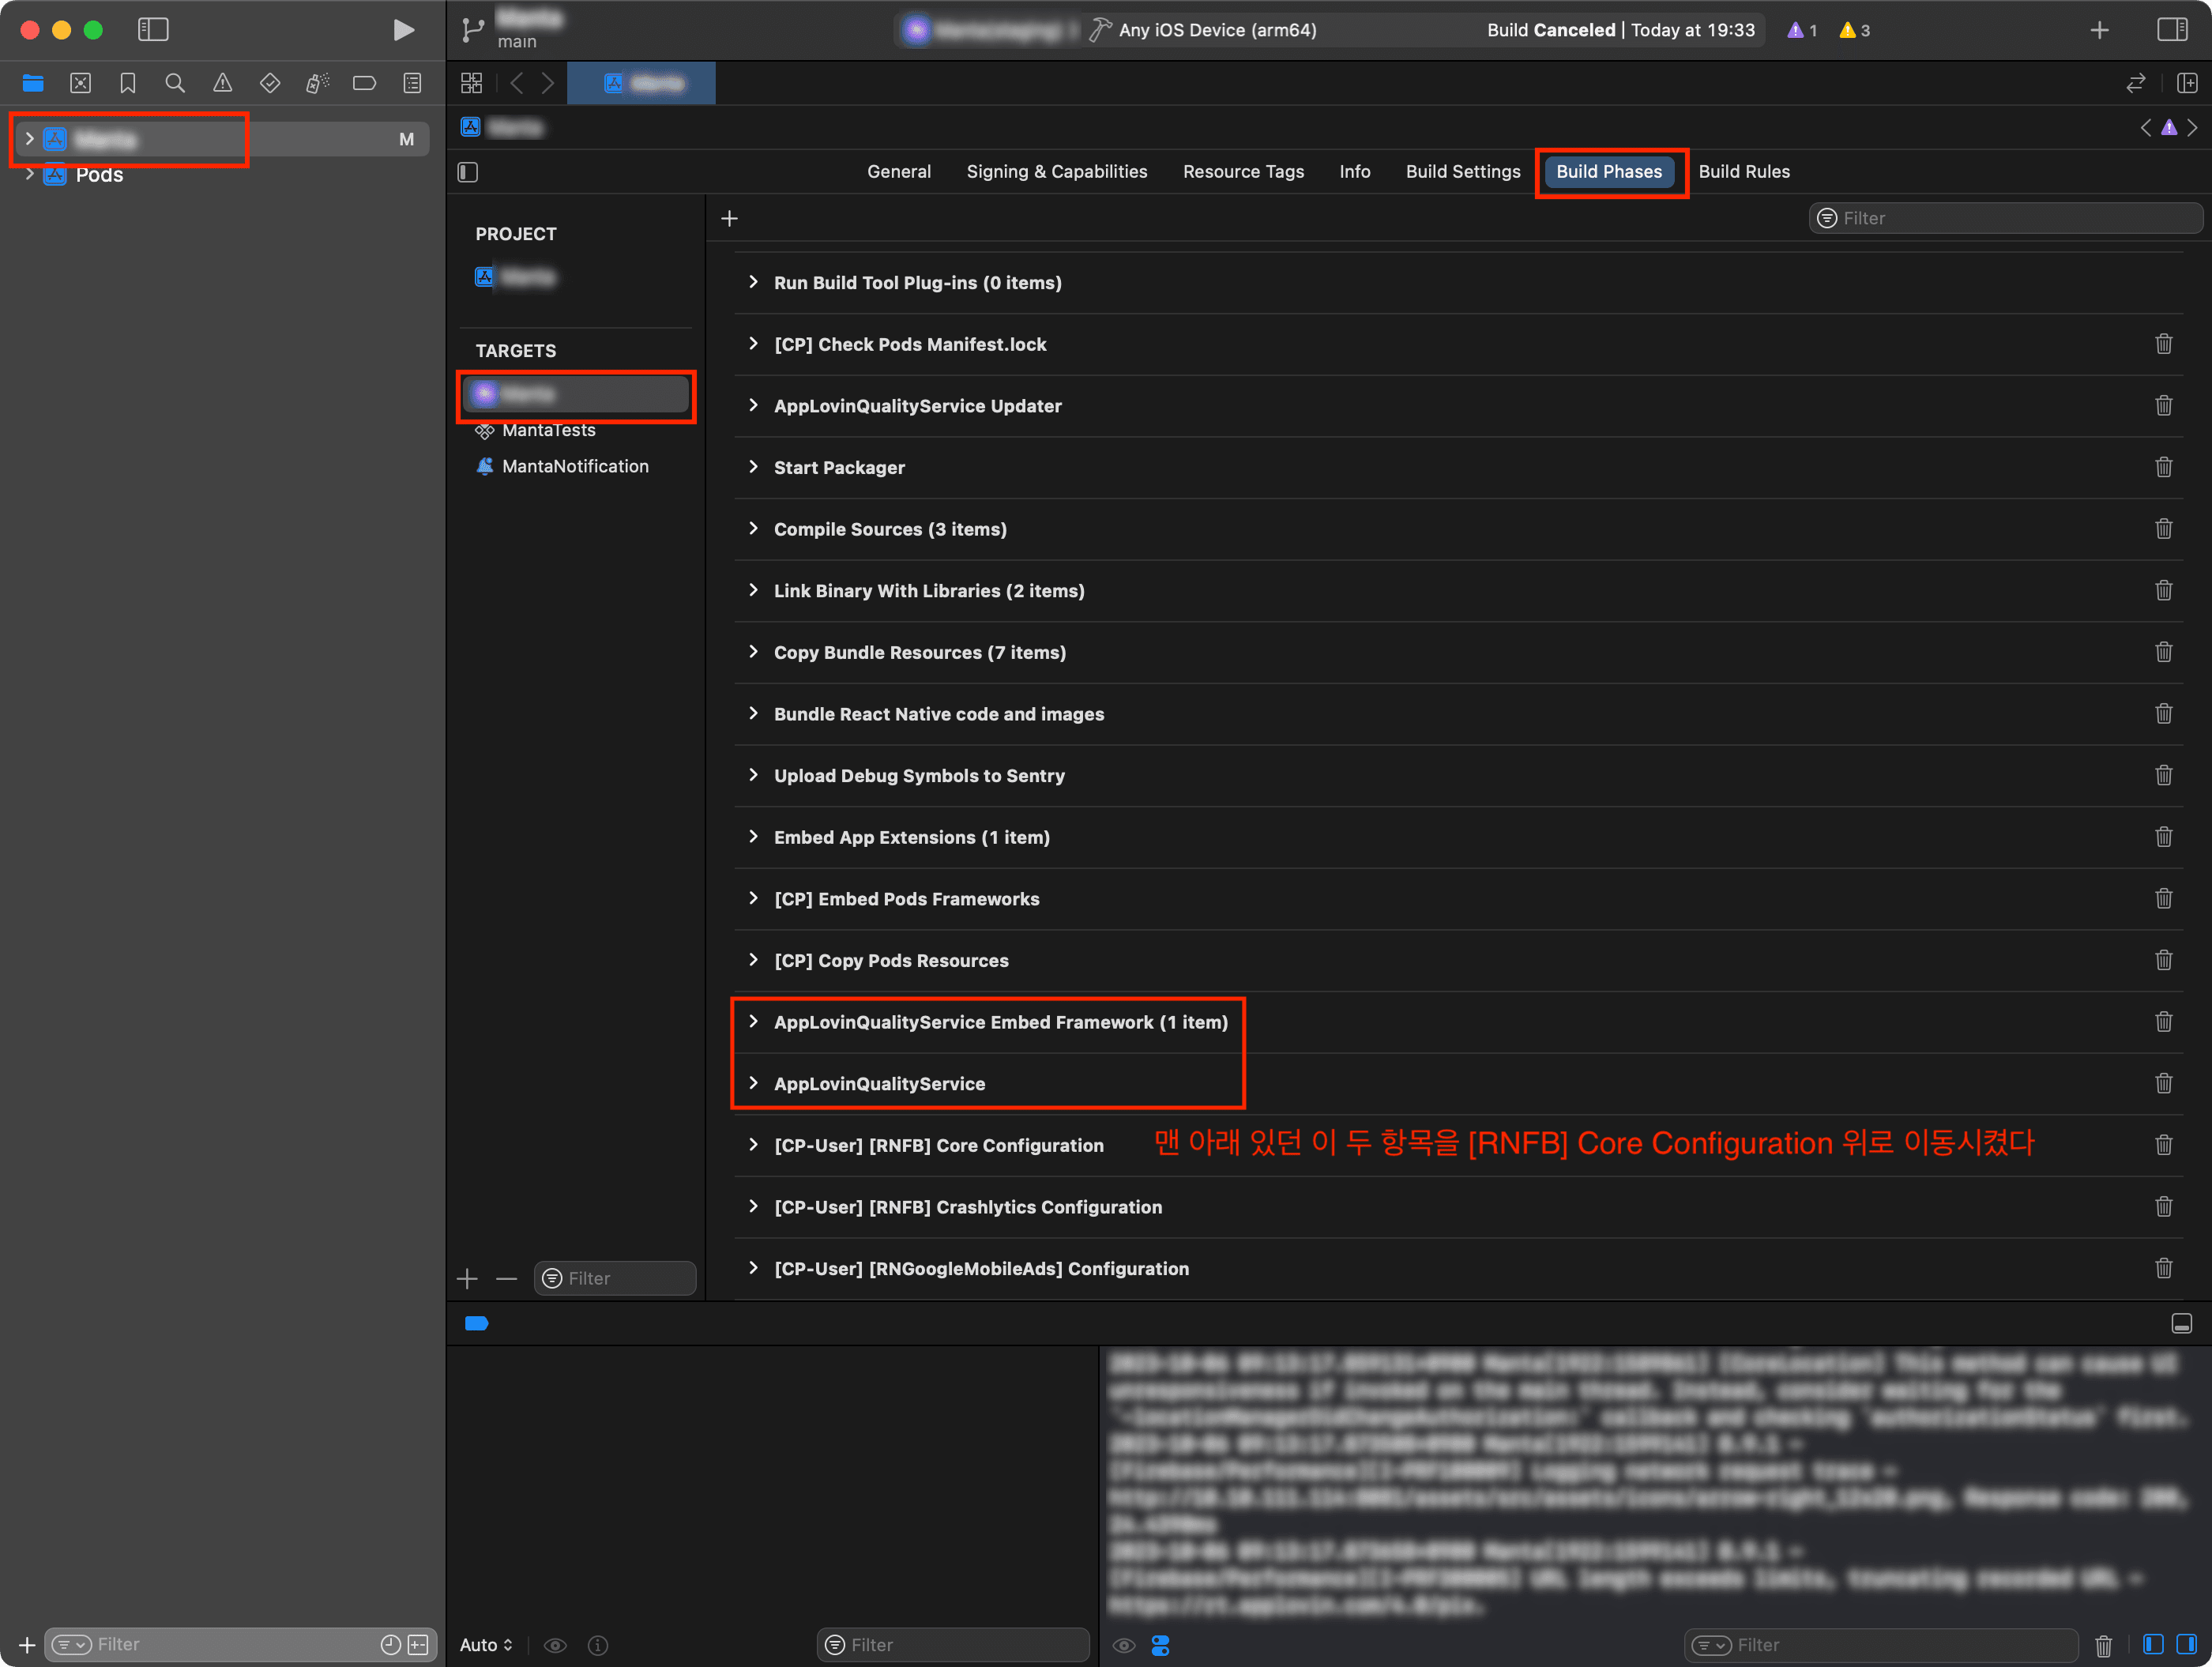
Task: Open the Bookmark navigator
Action: click(x=128, y=83)
